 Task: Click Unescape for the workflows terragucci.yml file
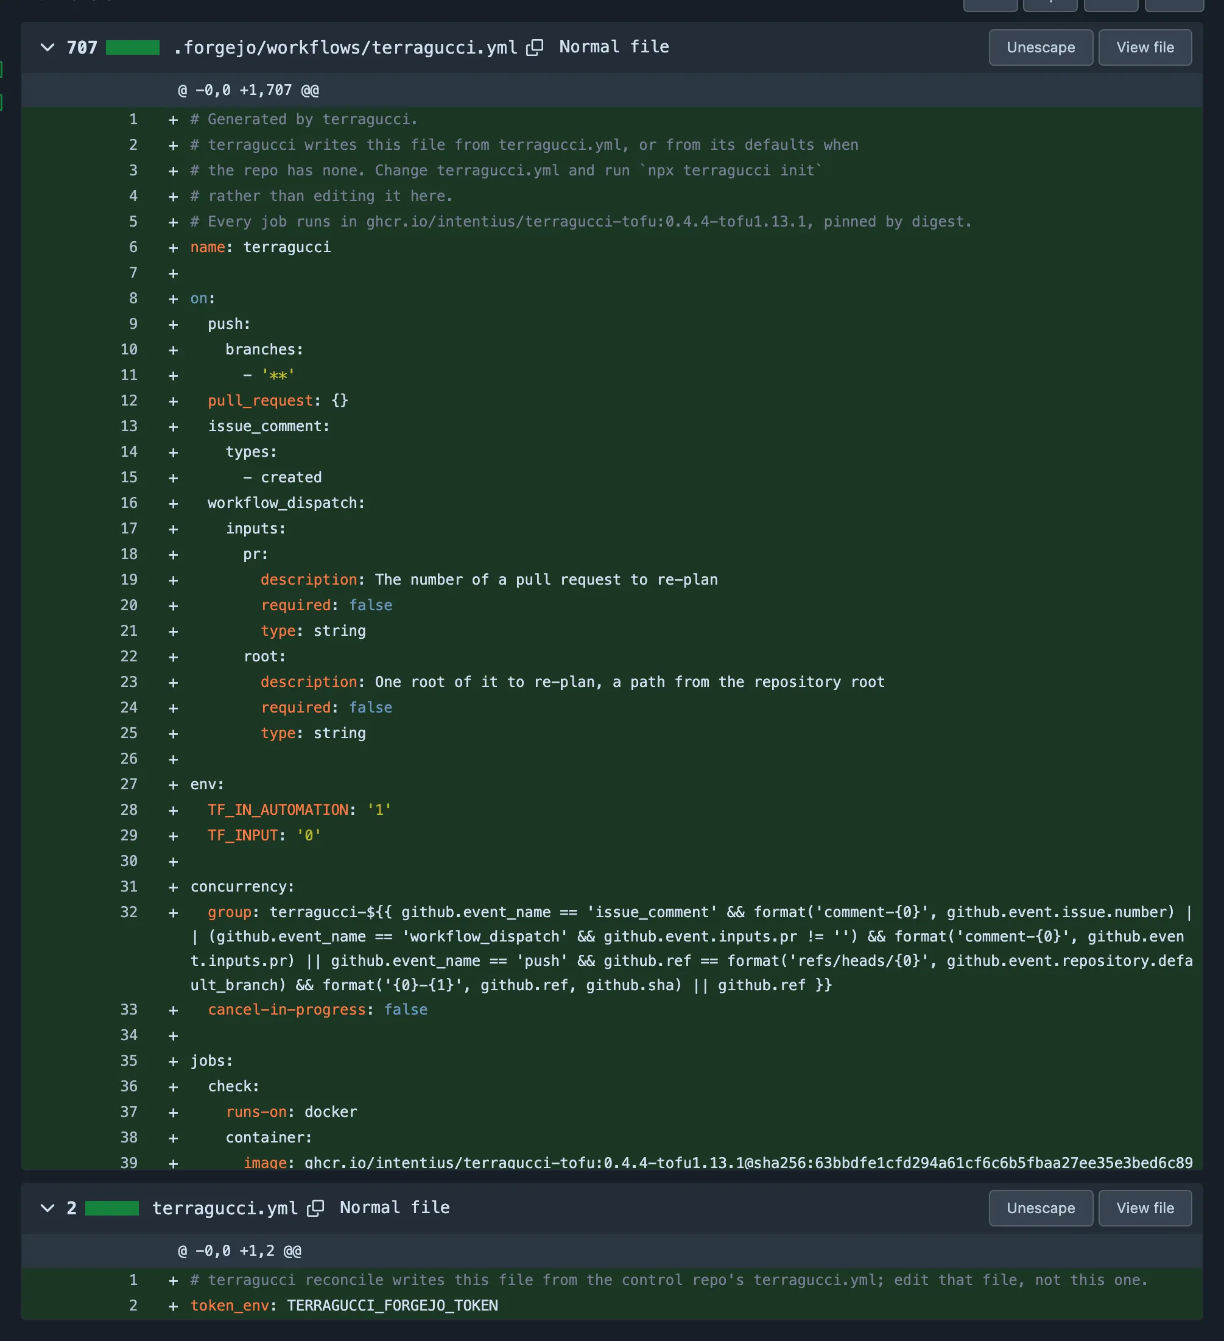click(x=1040, y=48)
